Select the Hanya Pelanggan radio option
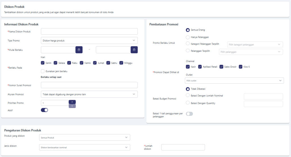 coord(188,37)
